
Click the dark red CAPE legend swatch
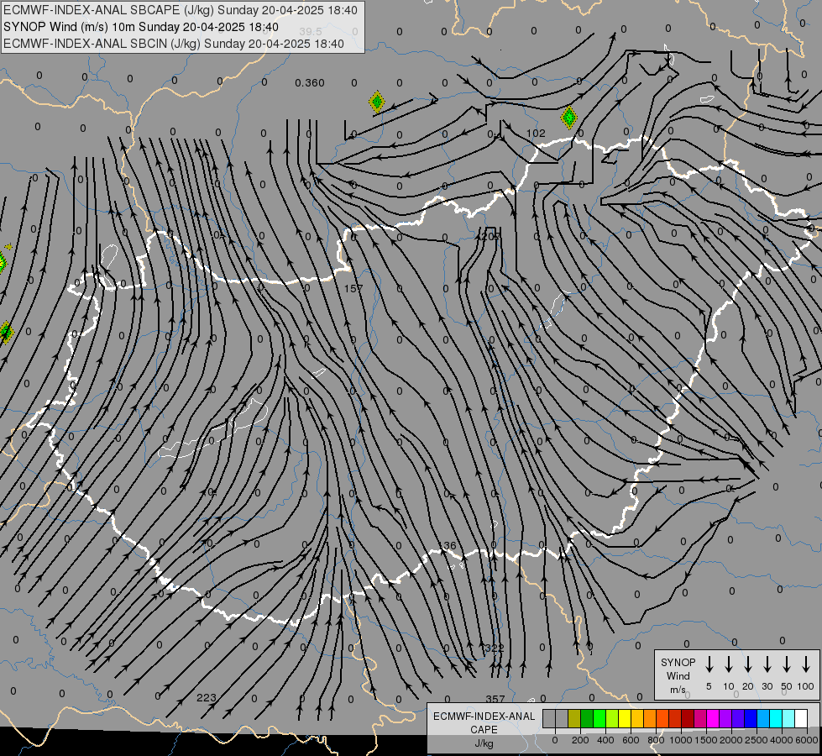688,718
